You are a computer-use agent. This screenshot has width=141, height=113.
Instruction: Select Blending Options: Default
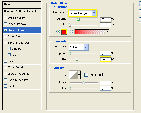(22, 12)
